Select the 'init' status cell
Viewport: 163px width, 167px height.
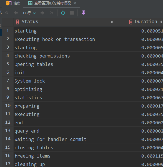pos(65,73)
